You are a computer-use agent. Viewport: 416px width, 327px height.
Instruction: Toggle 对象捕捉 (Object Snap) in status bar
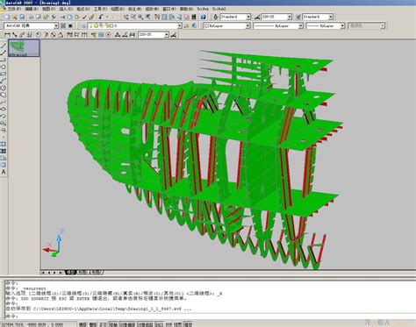pyautogui.click(x=128, y=324)
